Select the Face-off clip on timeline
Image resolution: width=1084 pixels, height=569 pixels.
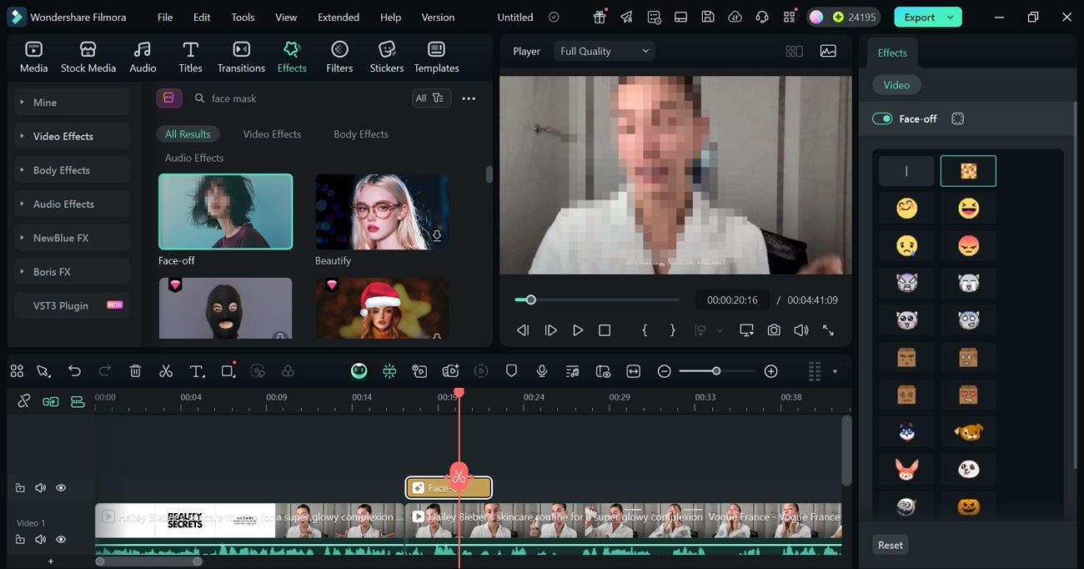click(449, 488)
